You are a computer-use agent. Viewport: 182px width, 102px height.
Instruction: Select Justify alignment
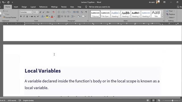click(68, 16)
